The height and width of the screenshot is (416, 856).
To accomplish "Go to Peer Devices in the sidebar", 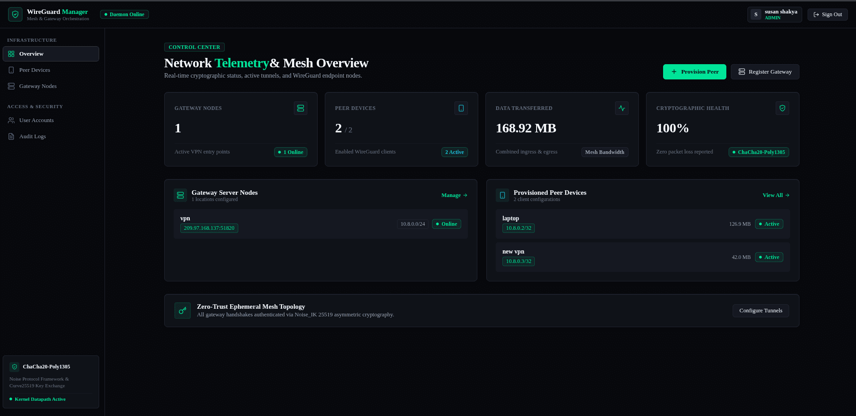I will 51,70.
